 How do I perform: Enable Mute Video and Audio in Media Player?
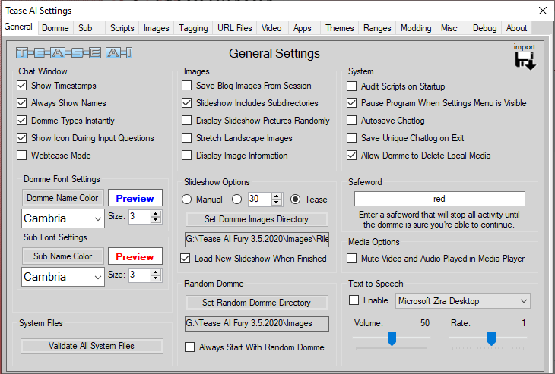[x=351, y=259]
